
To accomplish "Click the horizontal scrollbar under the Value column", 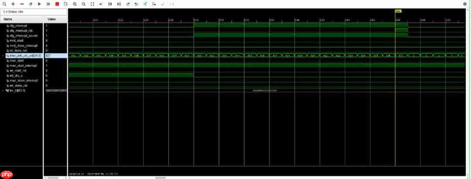I will pos(53,178).
